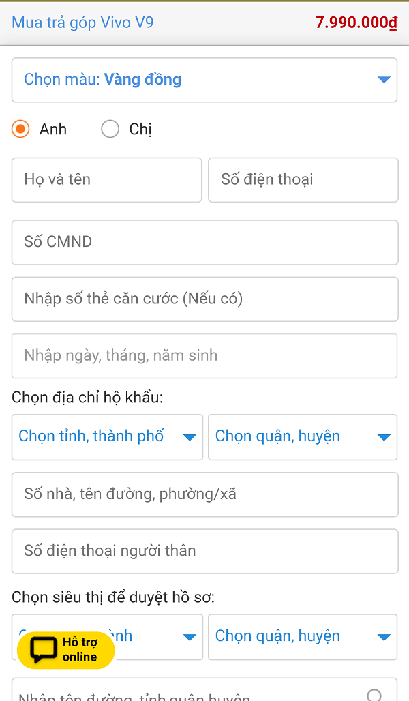
Task: Click the Số nhà, tên đường address field
Action: tap(204, 494)
